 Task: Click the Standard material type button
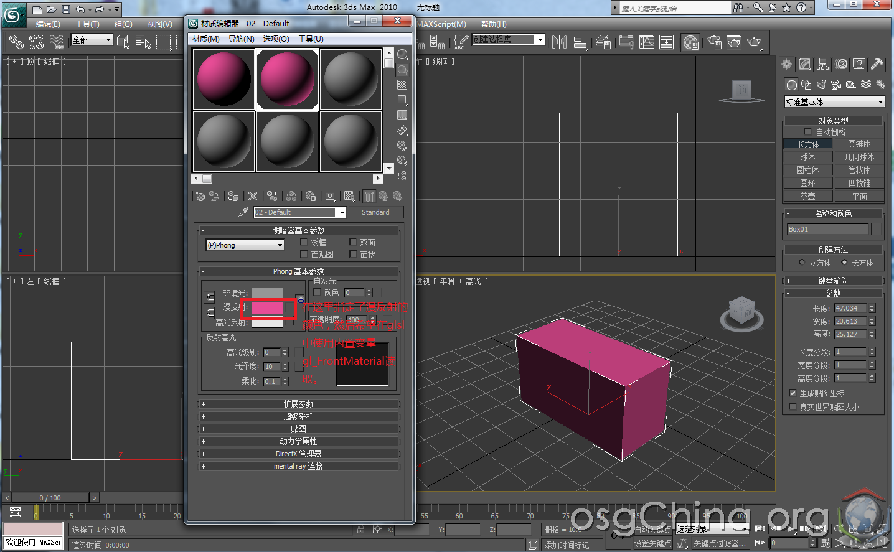pos(375,212)
